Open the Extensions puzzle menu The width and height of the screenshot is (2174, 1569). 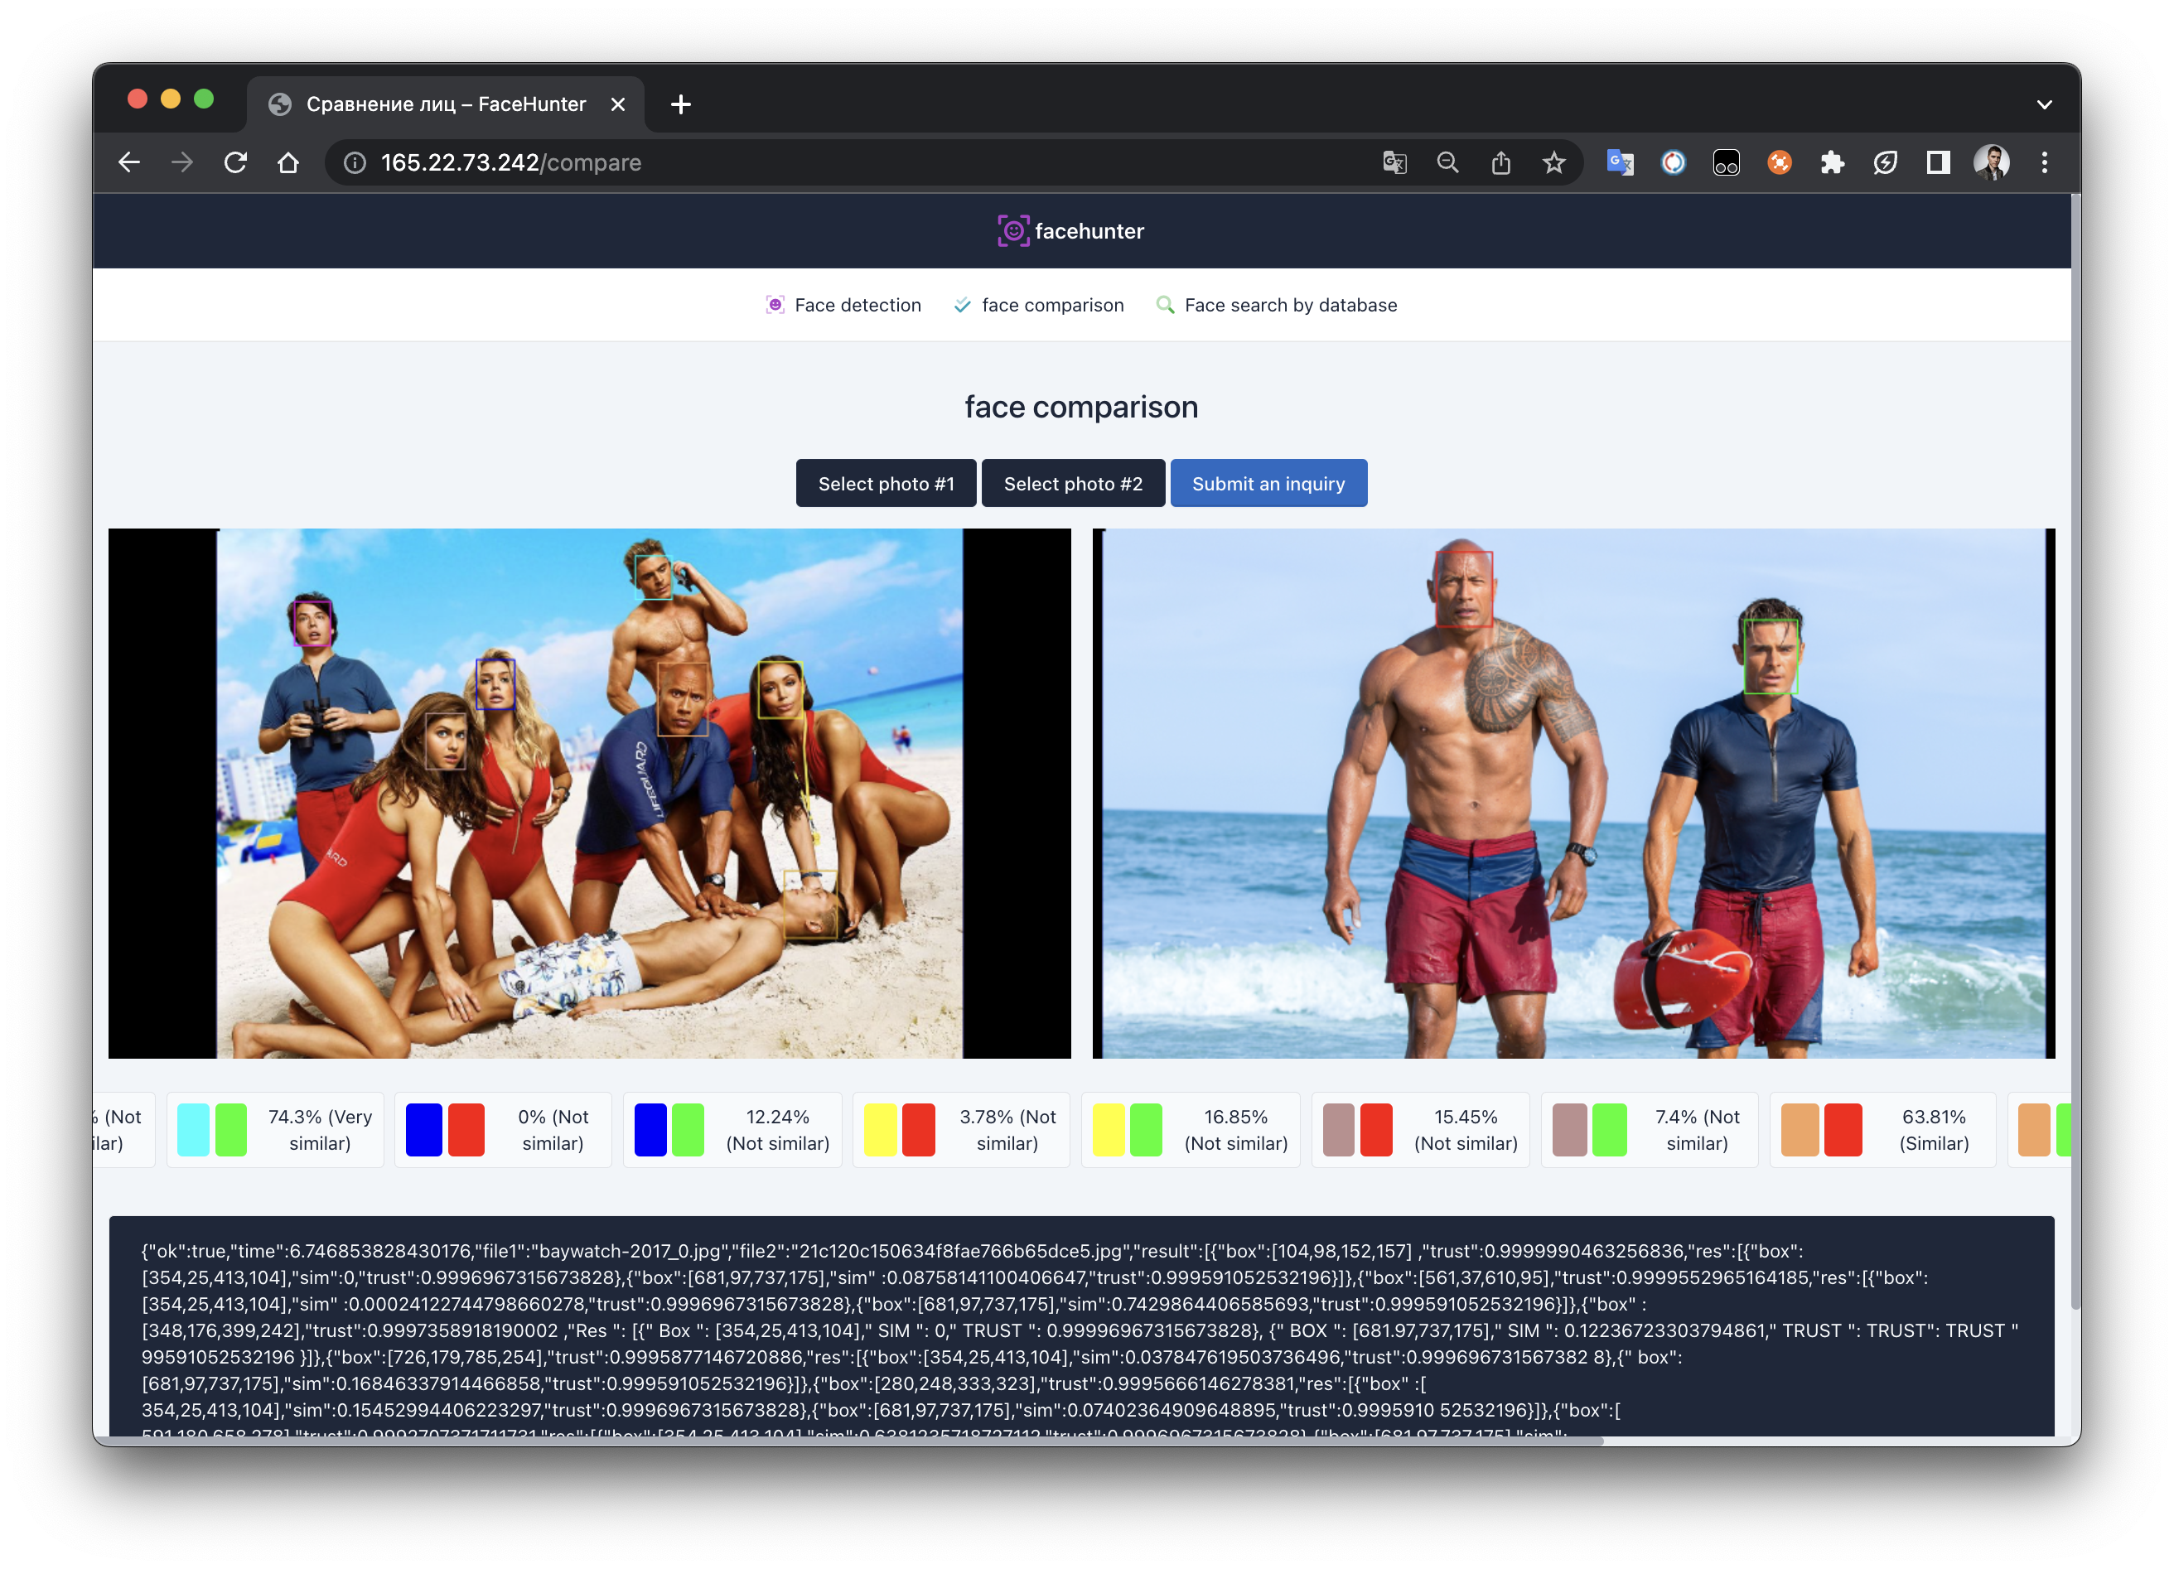[1832, 163]
